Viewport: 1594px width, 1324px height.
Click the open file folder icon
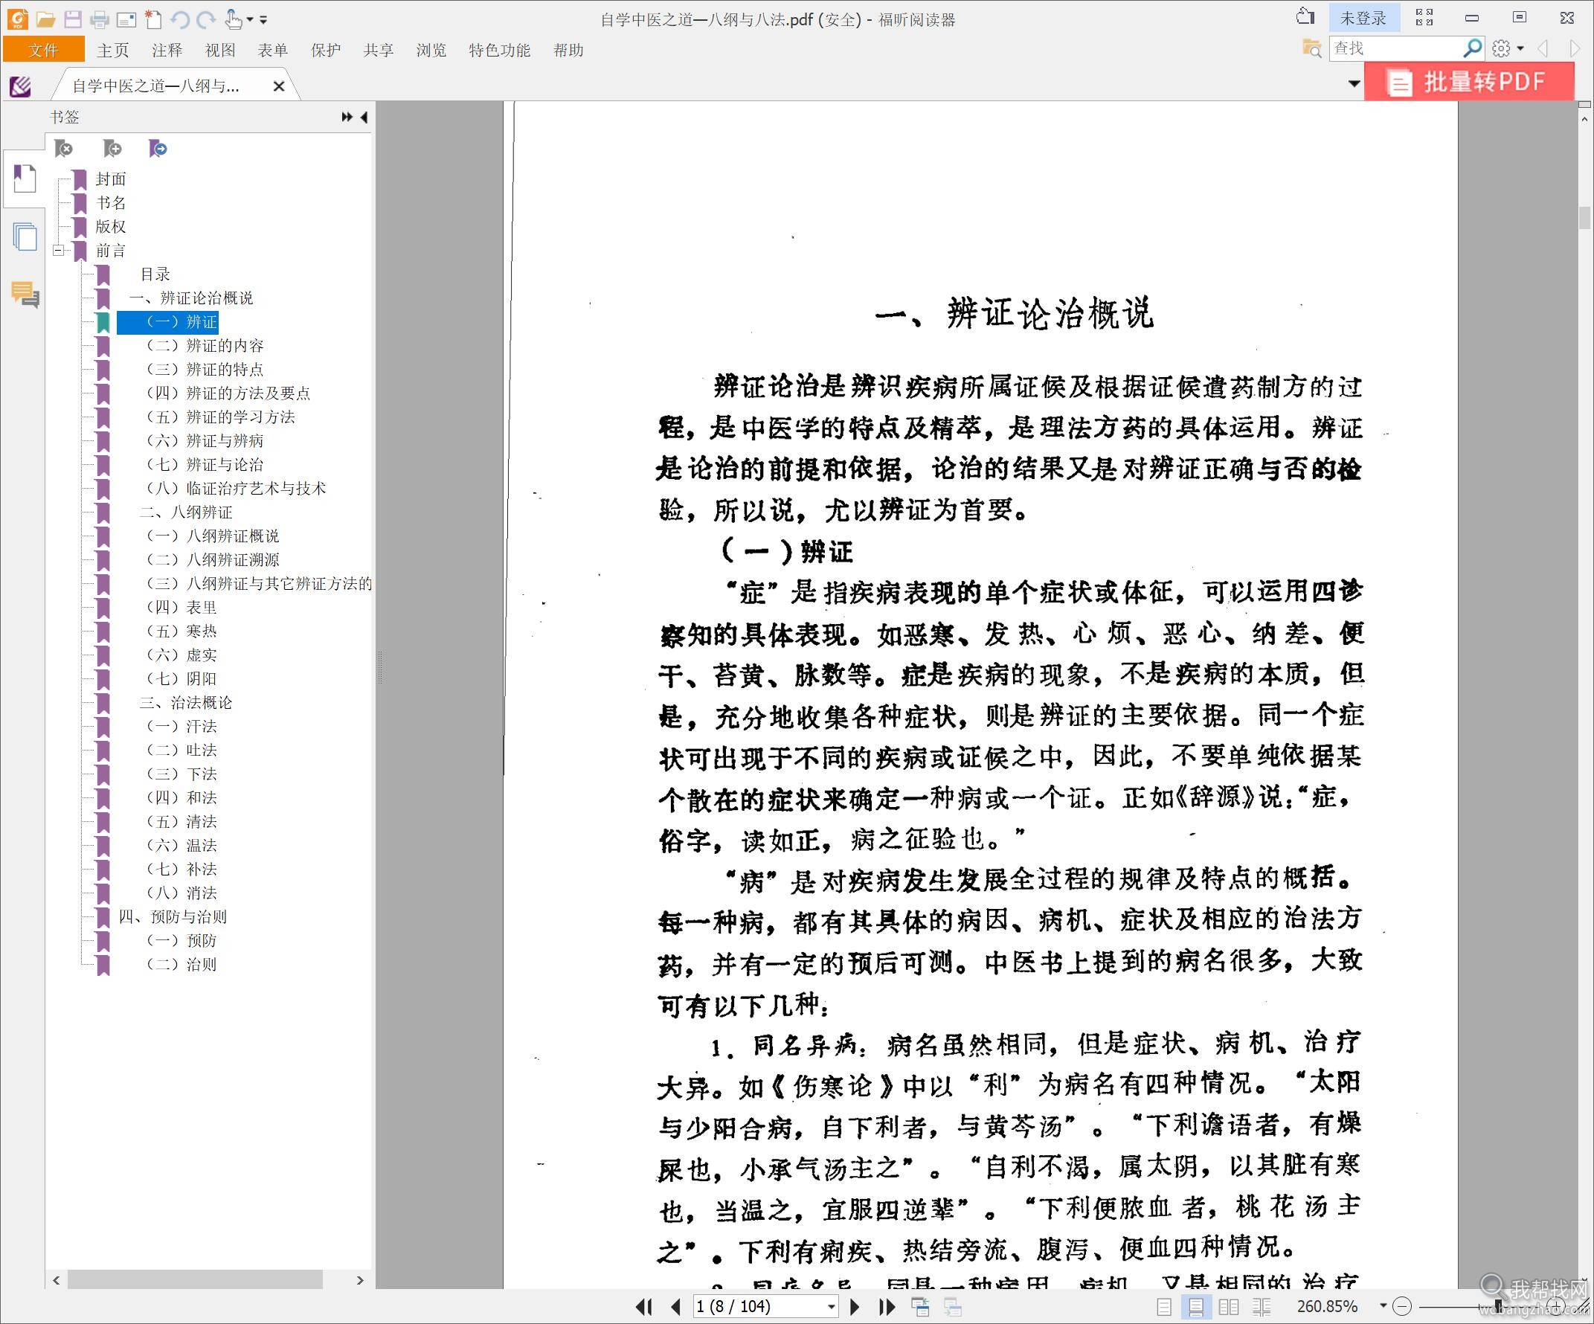tap(45, 19)
